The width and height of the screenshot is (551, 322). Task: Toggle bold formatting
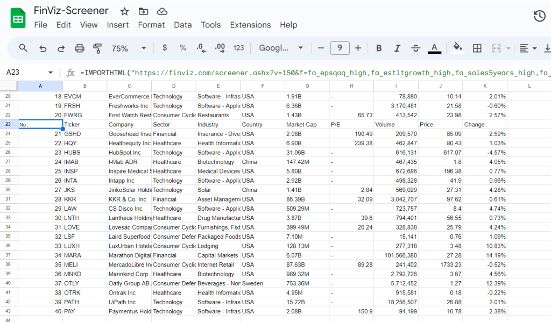pos(379,48)
